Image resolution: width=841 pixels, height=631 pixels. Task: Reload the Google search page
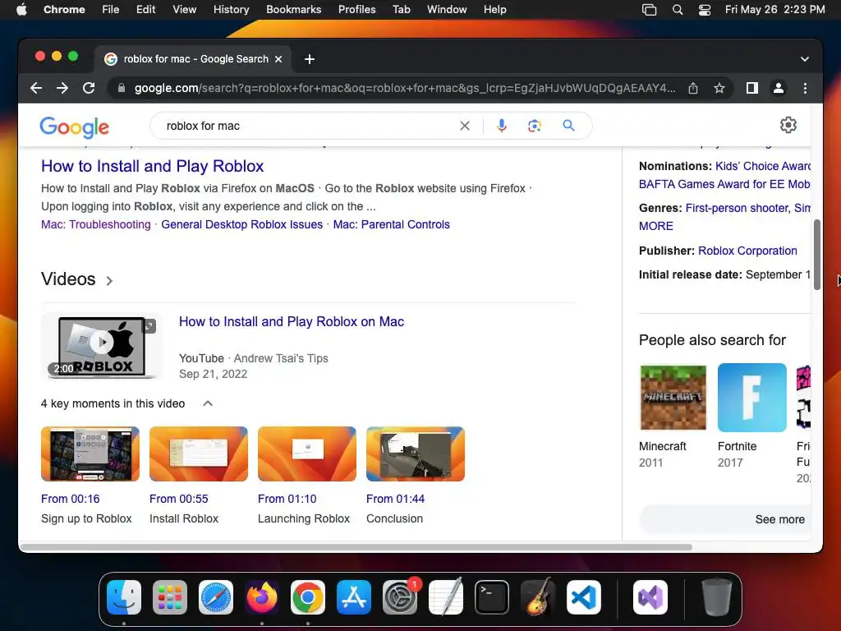89,88
